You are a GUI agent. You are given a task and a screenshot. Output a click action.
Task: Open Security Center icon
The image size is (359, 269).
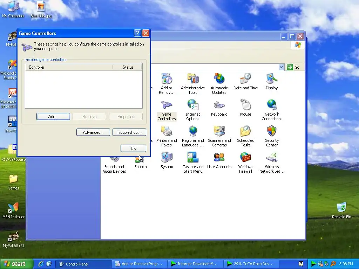(272, 136)
